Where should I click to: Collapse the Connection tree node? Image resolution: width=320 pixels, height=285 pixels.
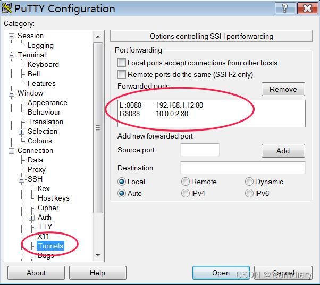click(x=12, y=151)
